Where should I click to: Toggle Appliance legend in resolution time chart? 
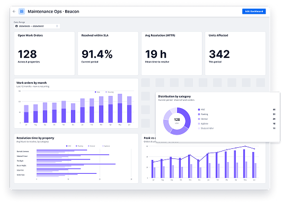[x=106, y=146]
